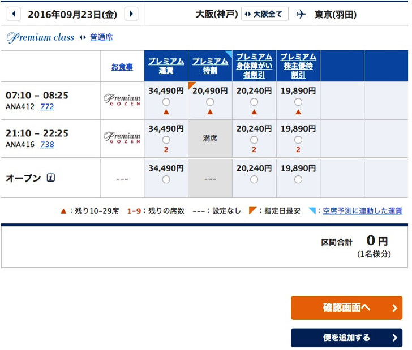Select オープン 34,490円 radio button
Screen dimensions: 412x350
pos(166,180)
